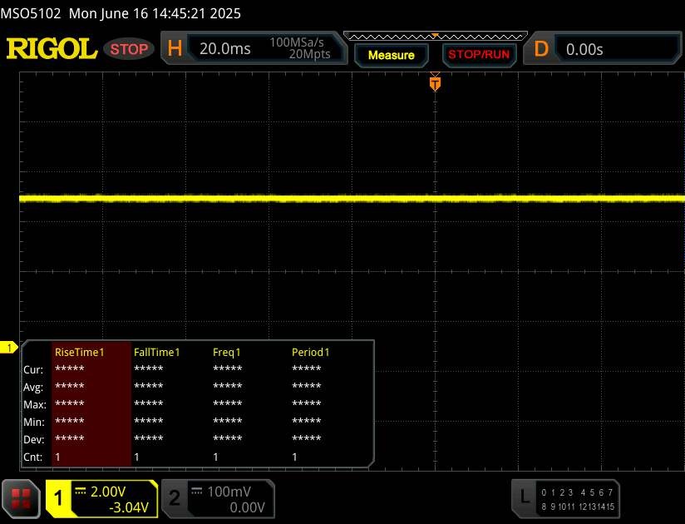Click the RiseTime1 Cur value

[x=70, y=369]
